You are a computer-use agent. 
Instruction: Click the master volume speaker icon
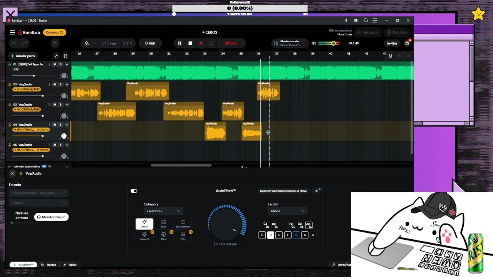pos(314,43)
